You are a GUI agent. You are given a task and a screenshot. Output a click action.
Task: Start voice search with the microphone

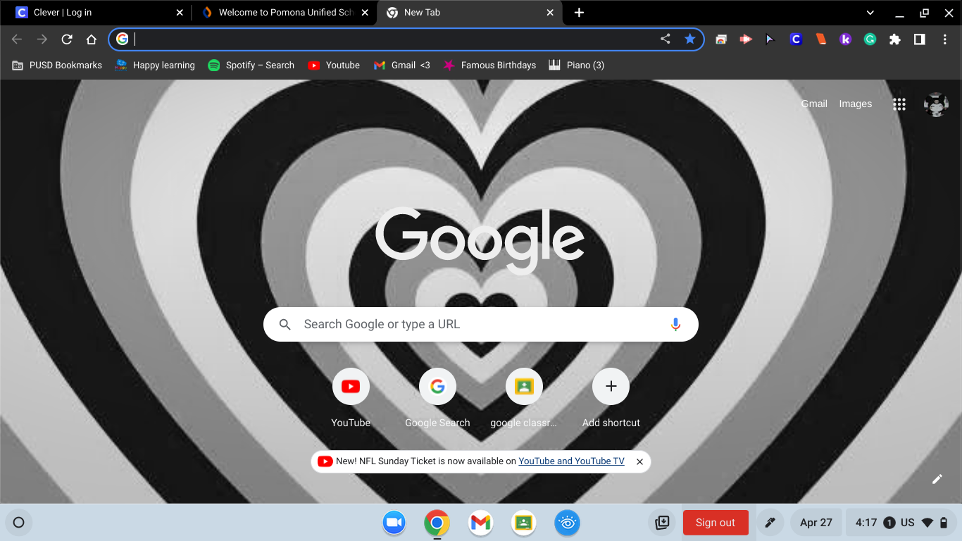(675, 324)
